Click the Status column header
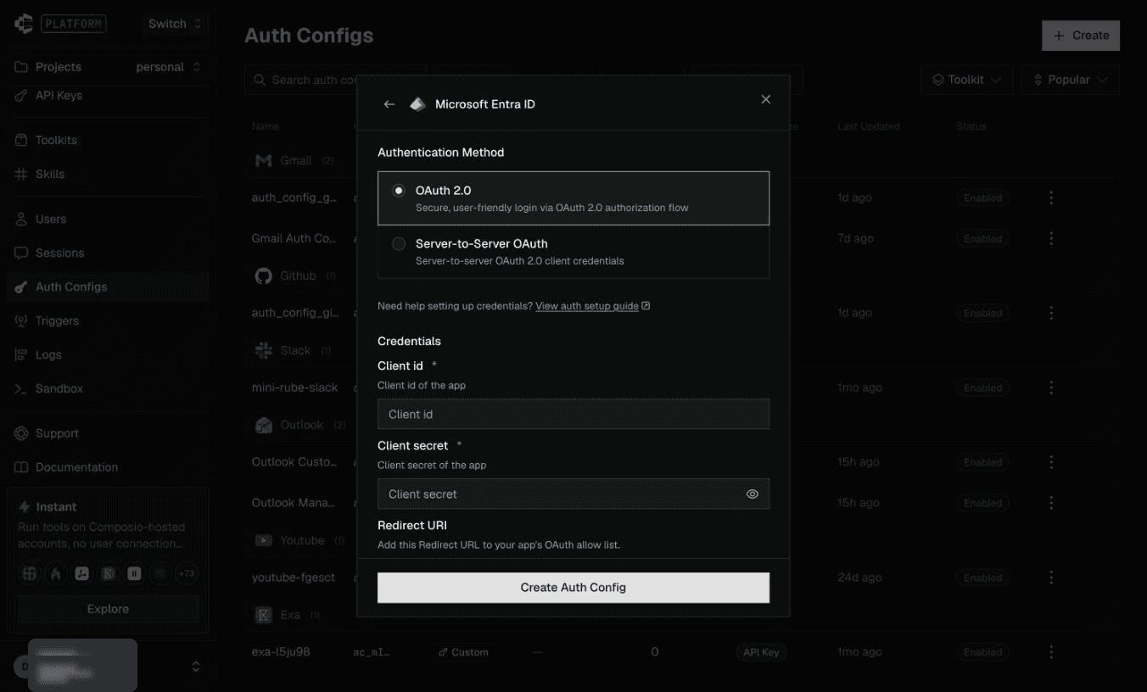Image resolution: width=1147 pixels, height=692 pixels. pyautogui.click(x=971, y=126)
